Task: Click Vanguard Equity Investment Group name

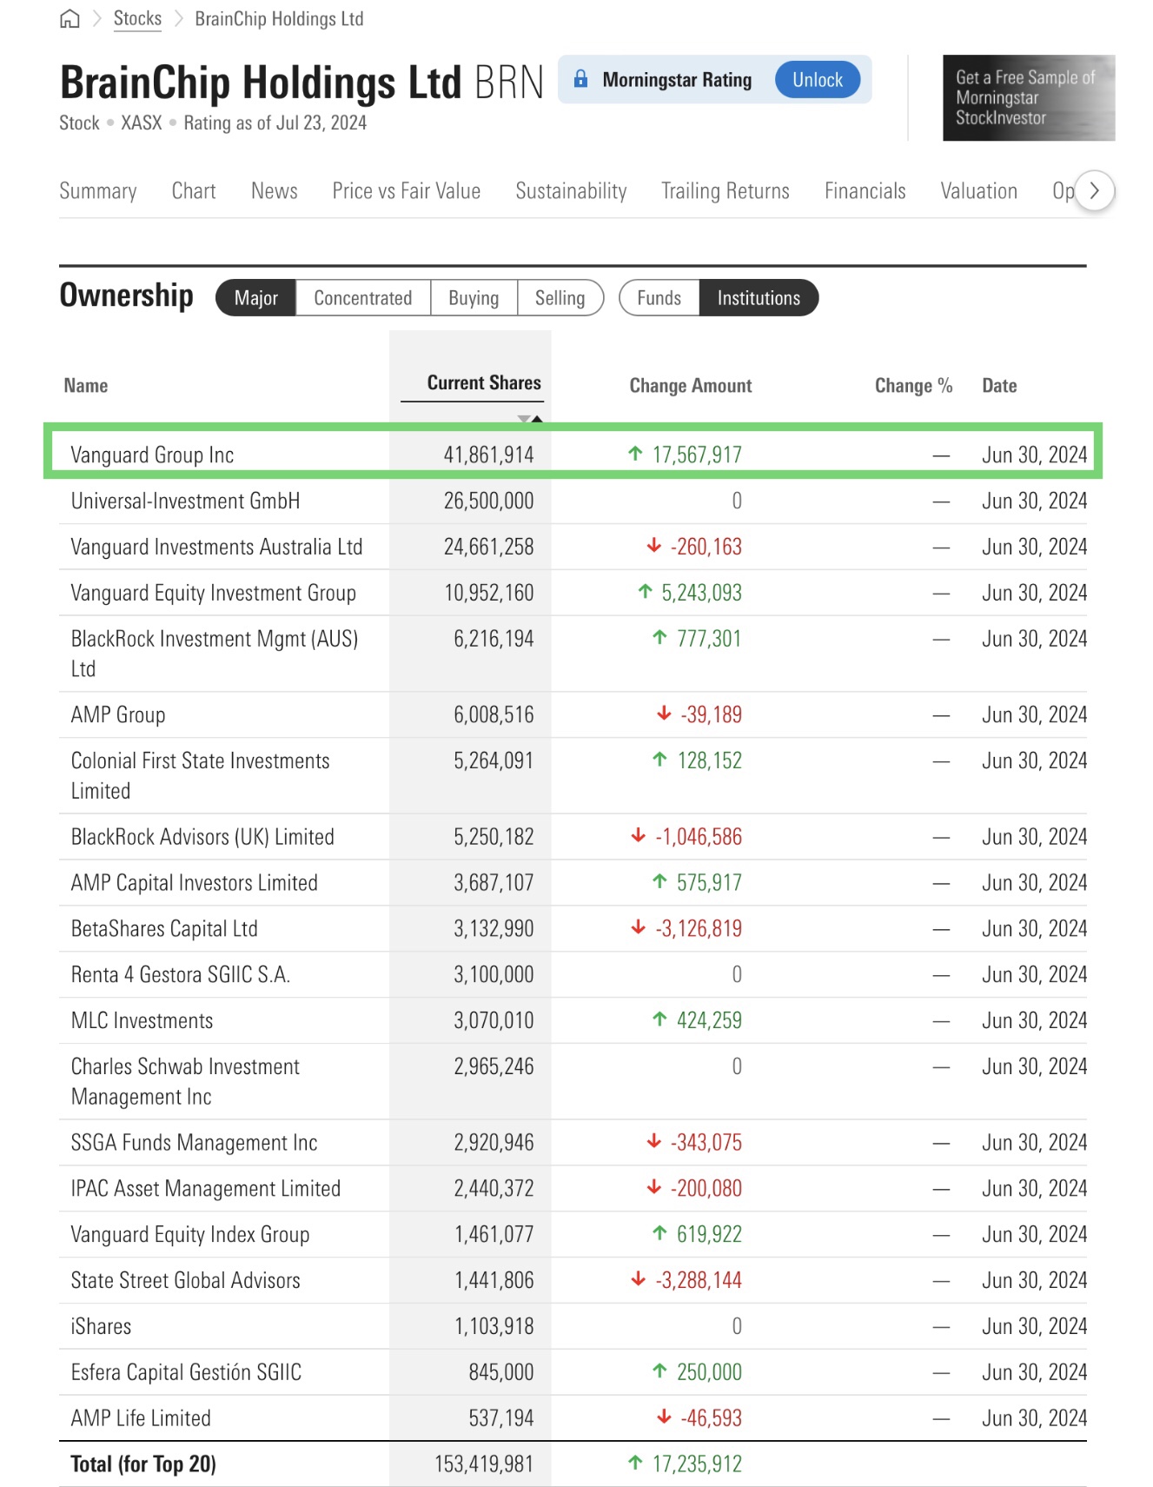Action: click(213, 593)
